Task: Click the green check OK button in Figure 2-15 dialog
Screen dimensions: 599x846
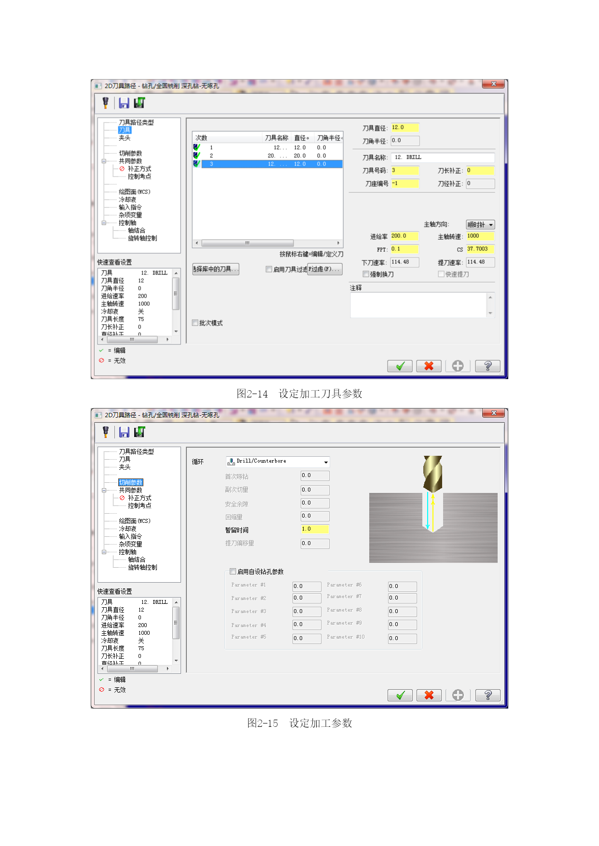Action: point(400,695)
